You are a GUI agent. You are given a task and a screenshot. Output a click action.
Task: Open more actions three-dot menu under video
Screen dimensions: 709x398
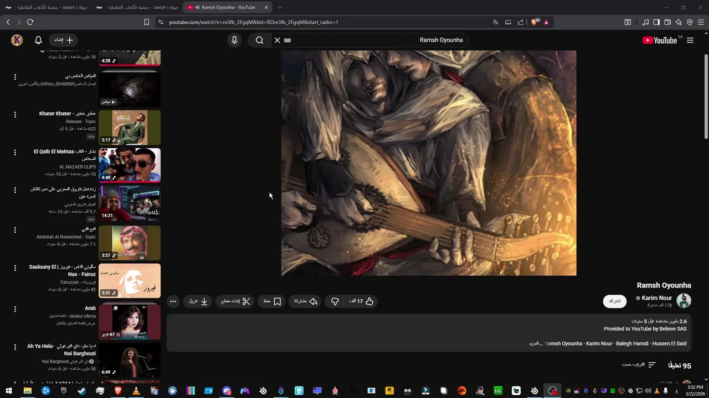173,301
